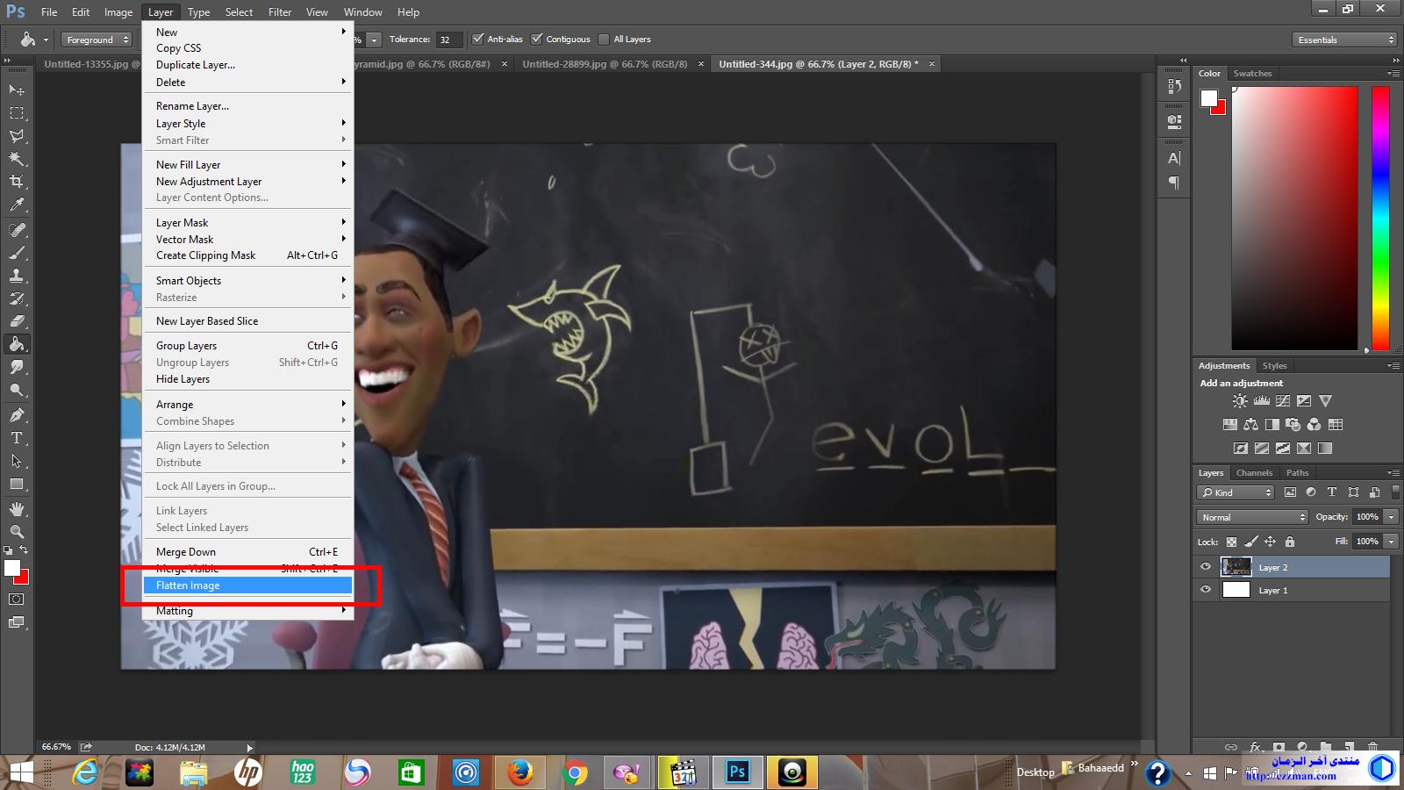Click Merge Down menu entry
Viewport: 1404px width, 790px height.
(186, 552)
